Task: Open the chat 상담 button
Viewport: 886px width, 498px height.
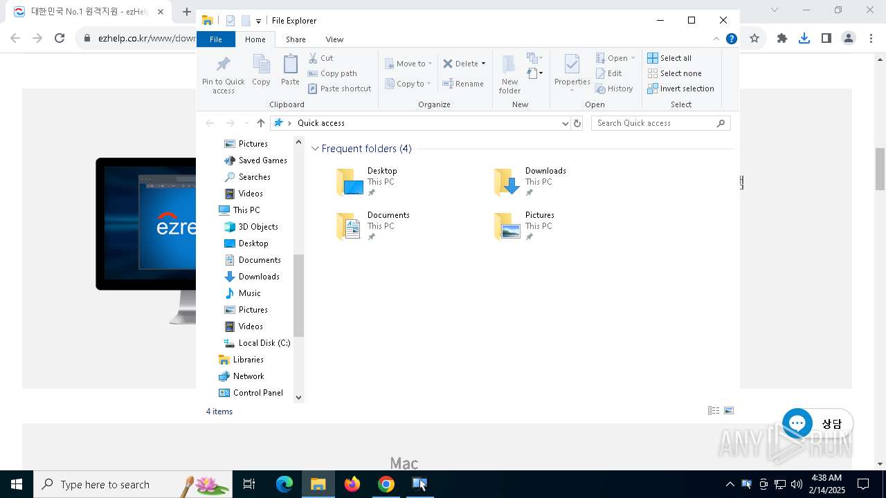Action: (x=817, y=423)
